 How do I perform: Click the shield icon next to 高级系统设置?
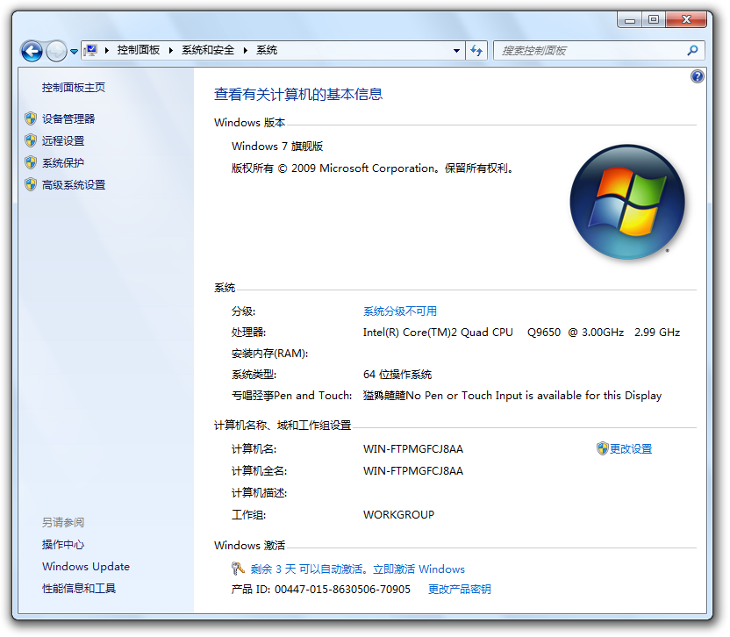pyautogui.click(x=31, y=184)
